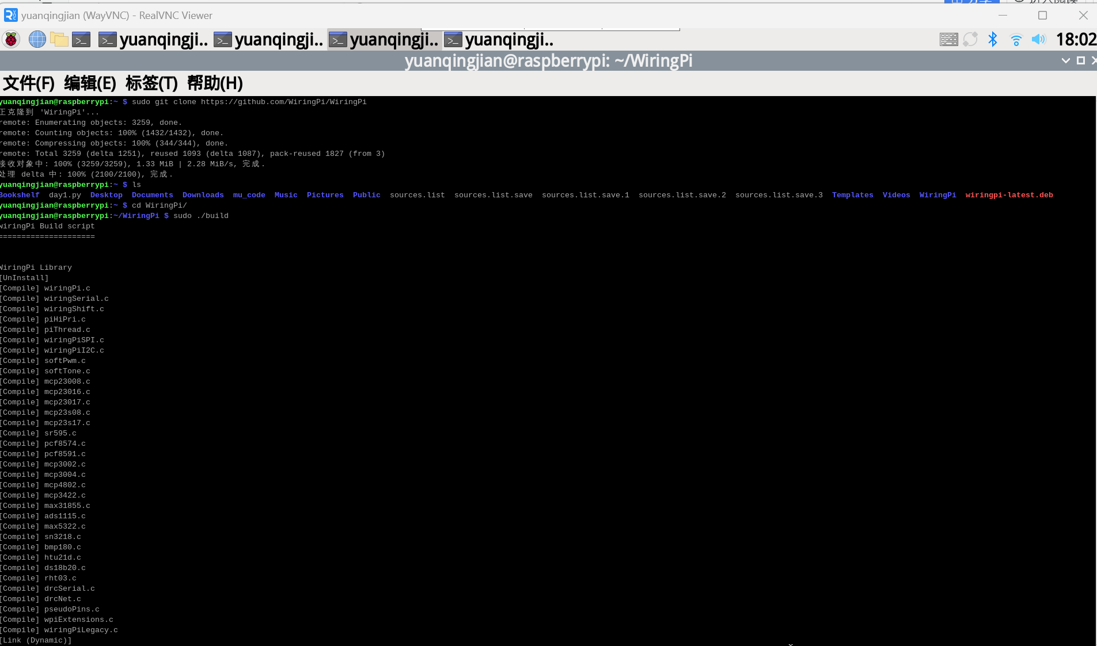This screenshot has height=646, width=1097.
Task: Switch to the second yuanqingji.. taskbar window
Action: [268, 39]
